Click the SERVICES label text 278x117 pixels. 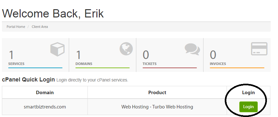point(16,64)
